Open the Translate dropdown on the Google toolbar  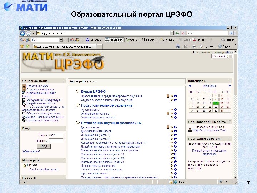[158, 40]
